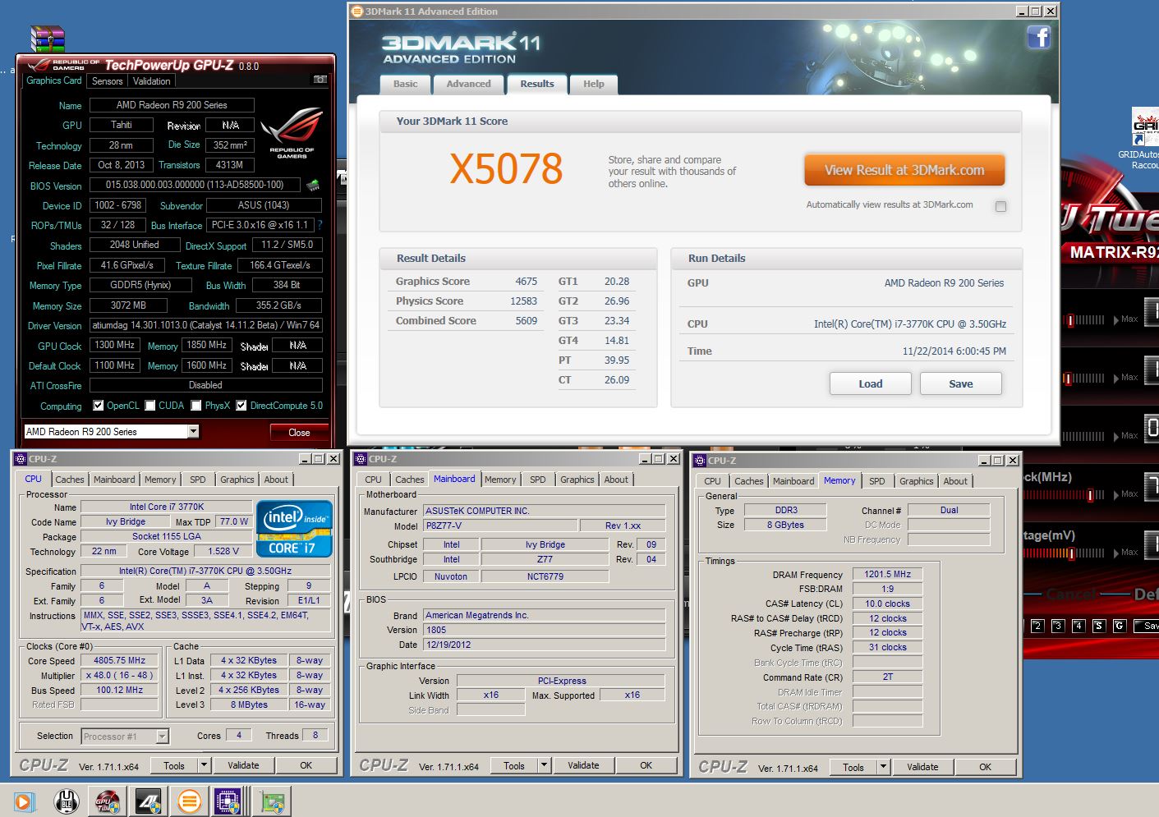The width and height of the screenshot is (1159, 817).
Task: Click the G profile button in GPU Tweak
Action: click(1119, 626)
